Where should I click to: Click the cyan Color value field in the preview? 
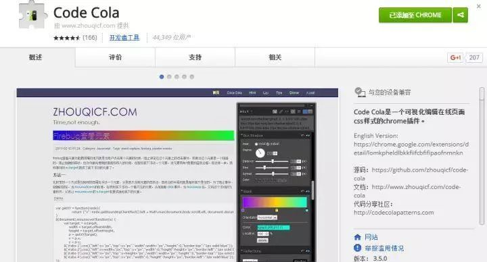pos(273,228)
